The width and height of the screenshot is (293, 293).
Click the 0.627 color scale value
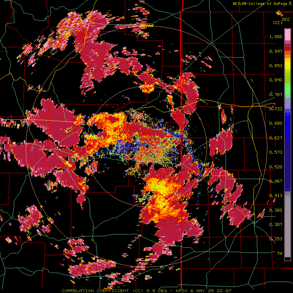(x=276, y=138)
